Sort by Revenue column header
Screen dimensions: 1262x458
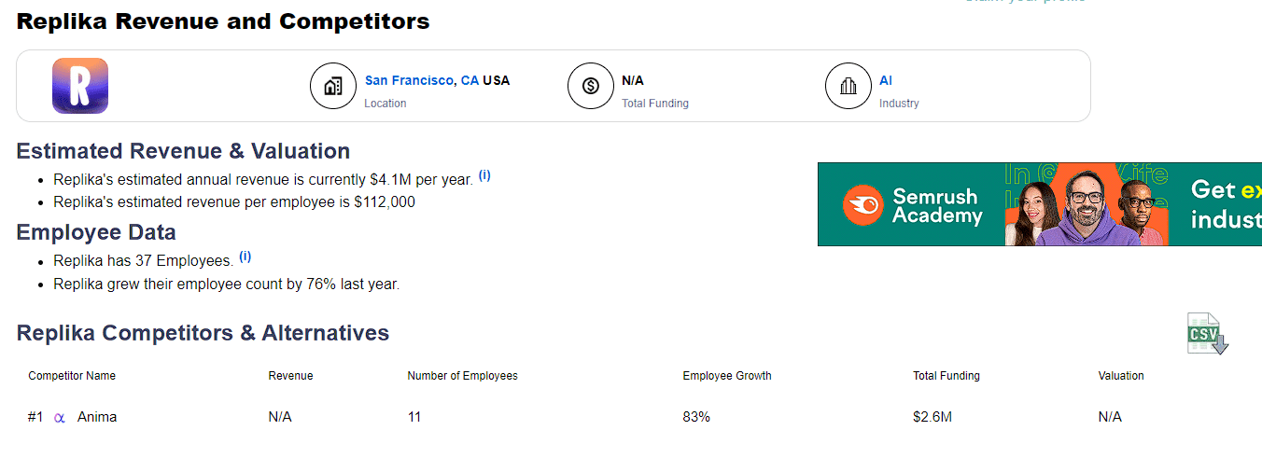click(290, 376)
